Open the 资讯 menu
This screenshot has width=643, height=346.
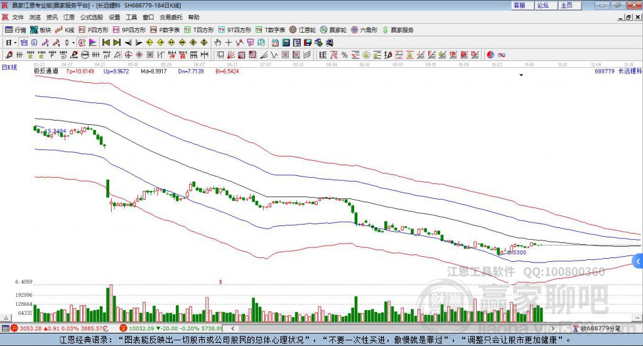(51, 17)
